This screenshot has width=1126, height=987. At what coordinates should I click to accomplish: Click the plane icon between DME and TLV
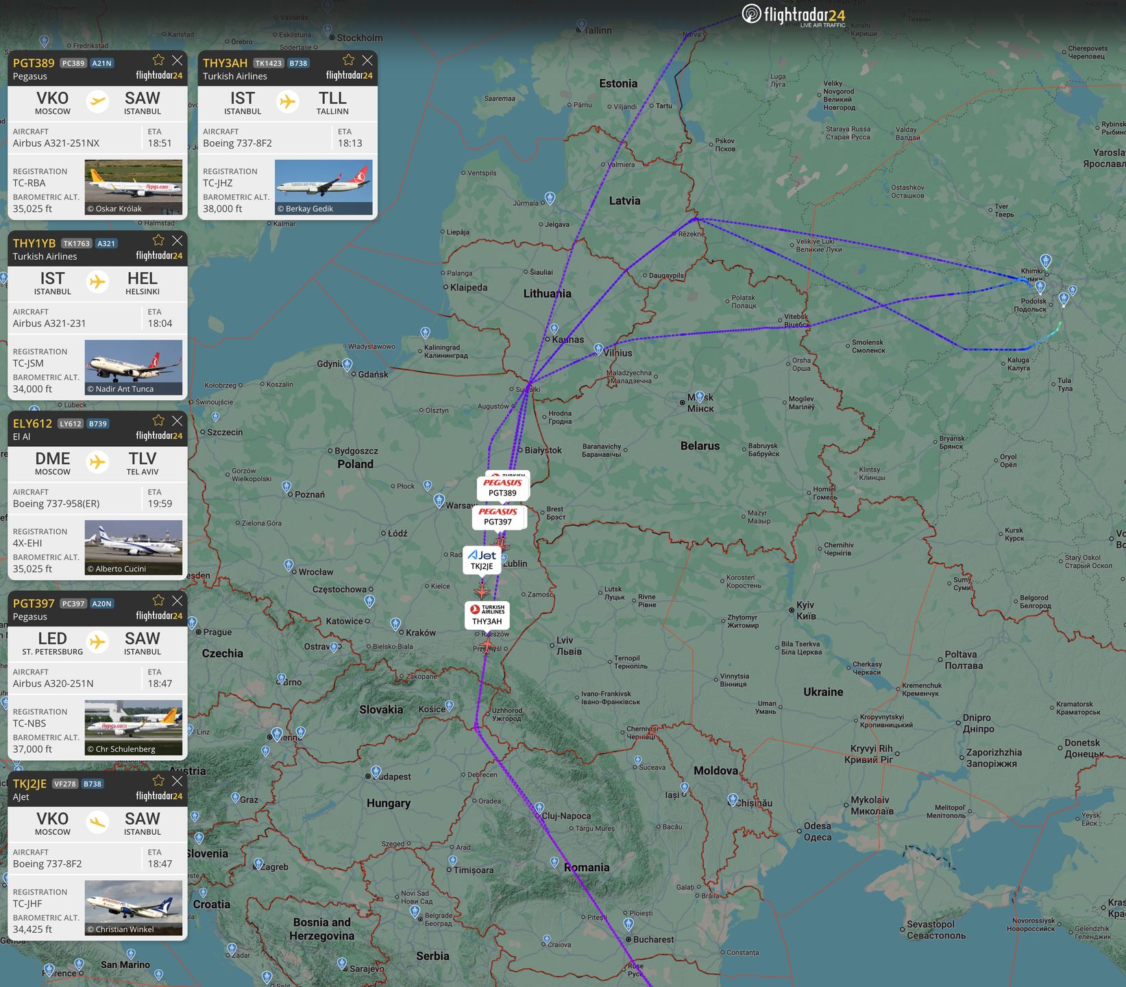(x=98, y=462)
